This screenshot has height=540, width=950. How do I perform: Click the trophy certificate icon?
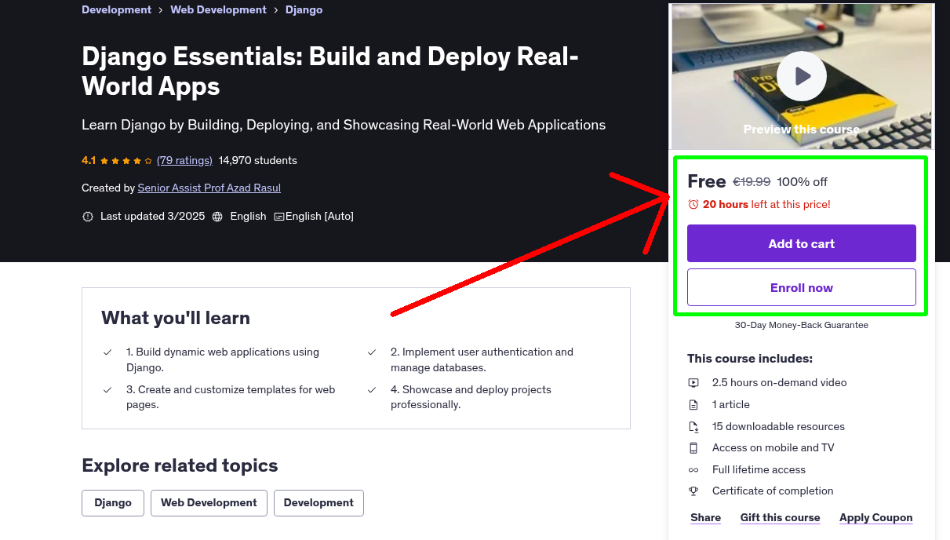693,491
